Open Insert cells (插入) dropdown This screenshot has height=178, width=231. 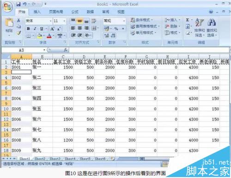(172, 20)
